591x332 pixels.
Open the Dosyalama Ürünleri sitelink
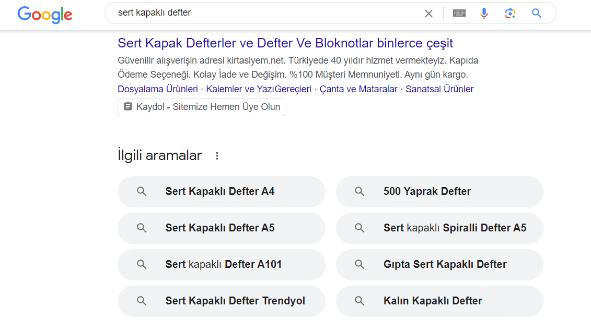point(157,89)
